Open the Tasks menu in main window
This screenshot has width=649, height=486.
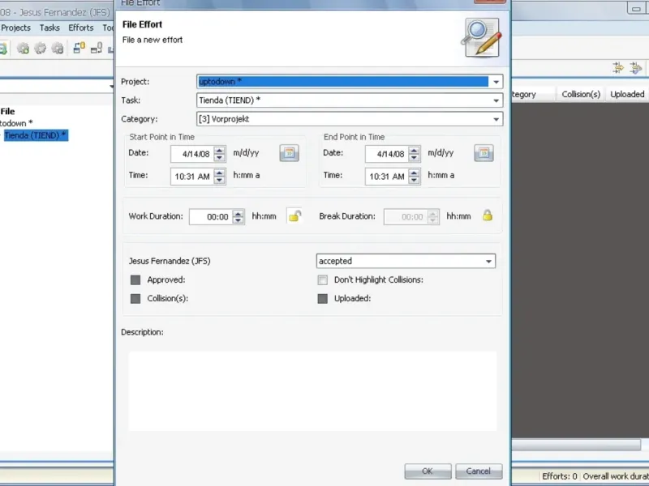[x=49, y=28]
